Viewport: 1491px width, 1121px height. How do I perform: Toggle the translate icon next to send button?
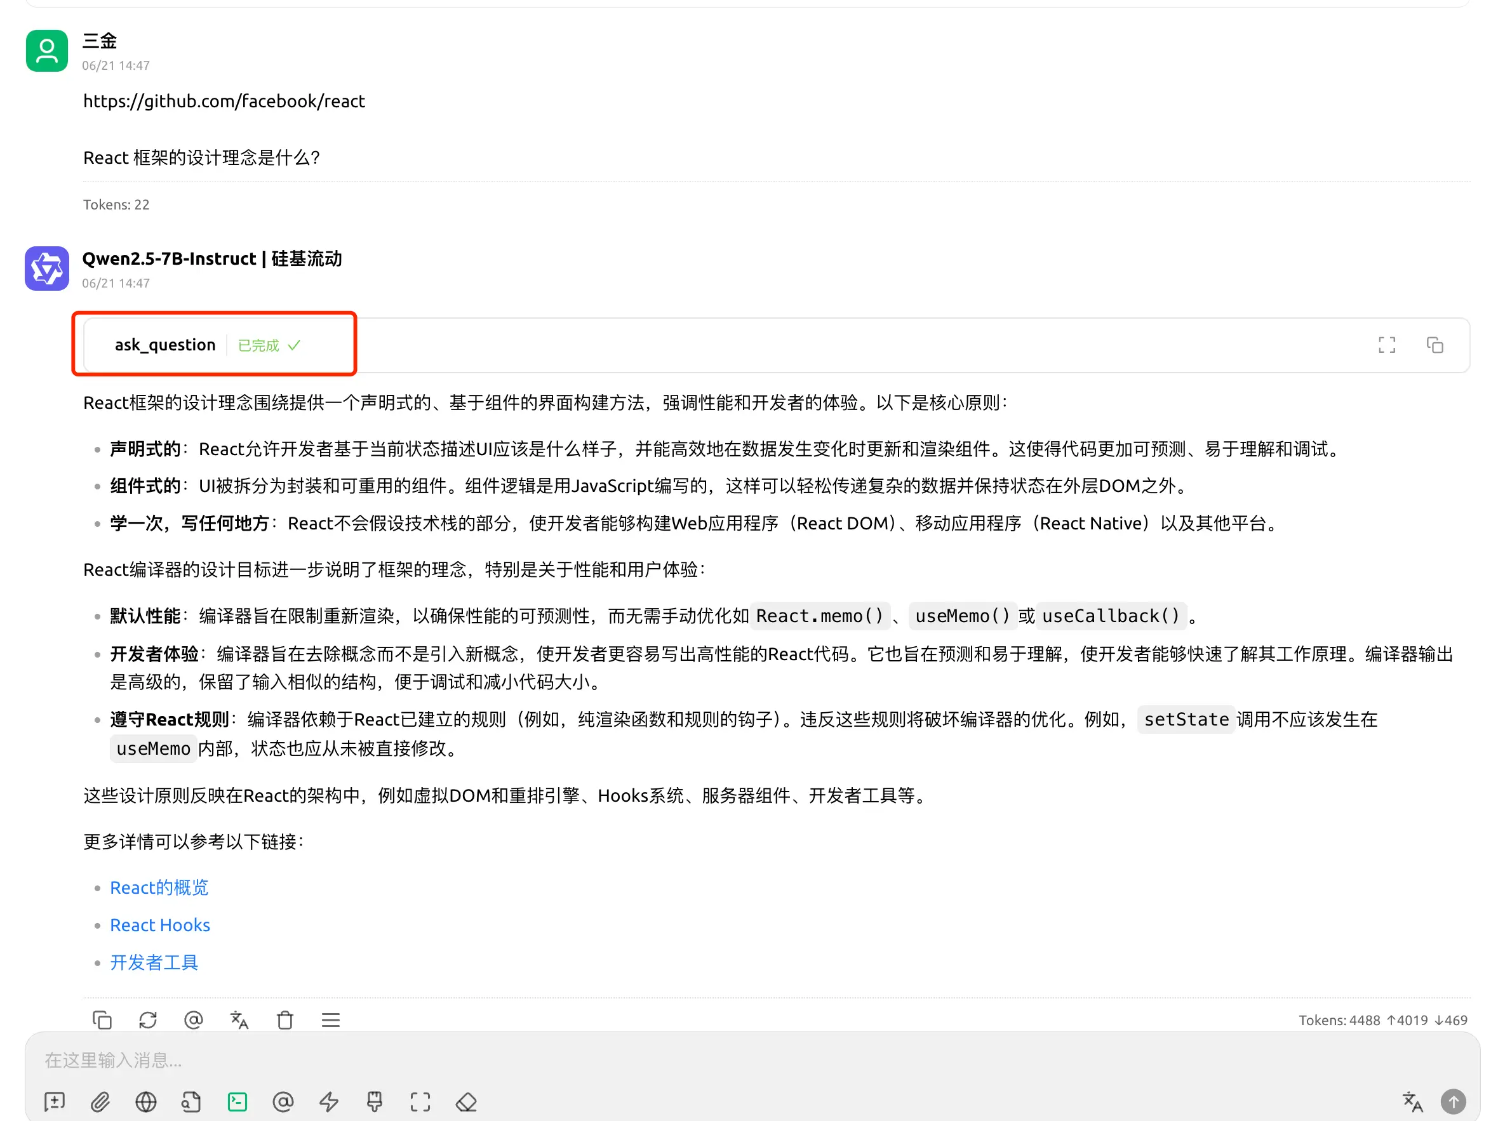pos(1412,1102)
